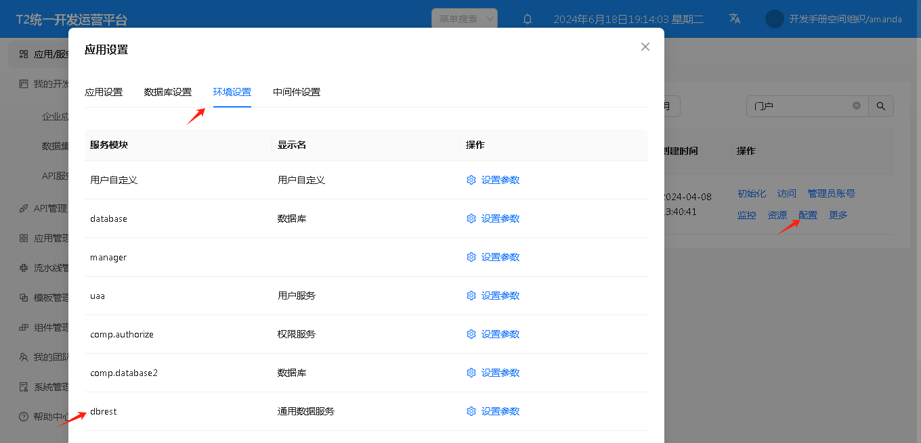Close the 应用设置 dialog
The width and height of the screenshot is (921, 443).
(x=645, y=47)
